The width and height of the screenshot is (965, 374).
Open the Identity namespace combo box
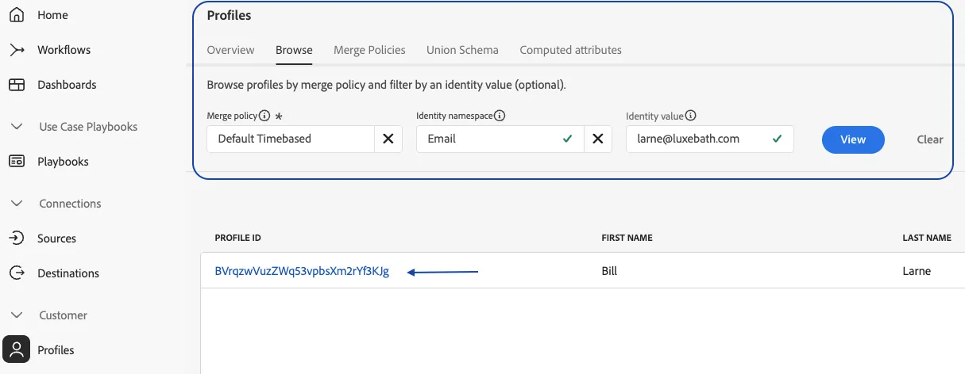(500, 139)
